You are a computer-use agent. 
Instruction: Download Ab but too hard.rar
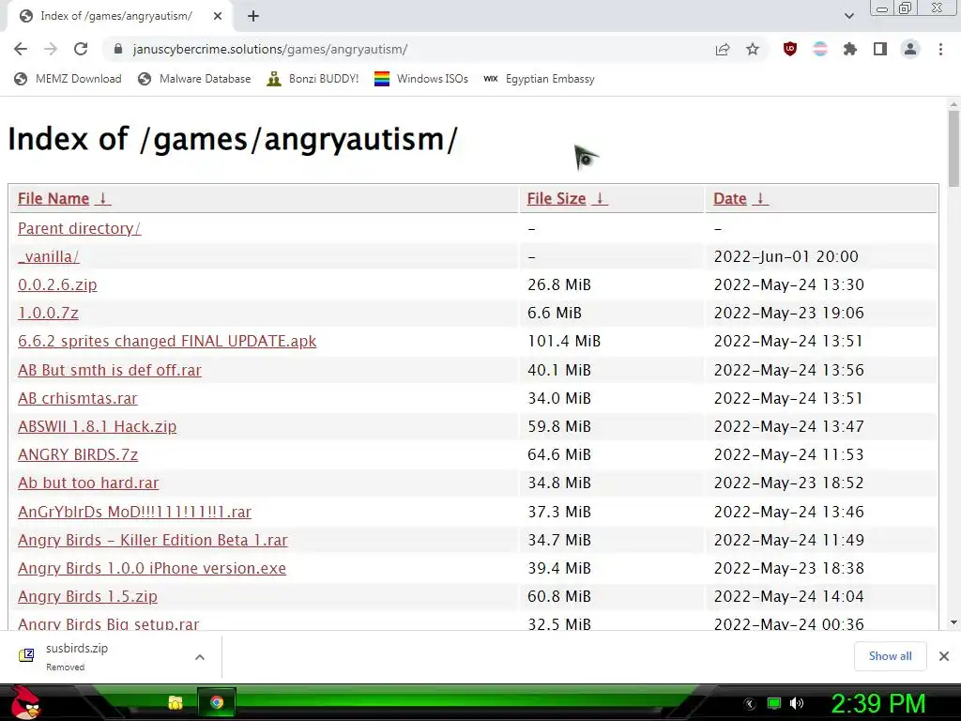coord(88,483)
